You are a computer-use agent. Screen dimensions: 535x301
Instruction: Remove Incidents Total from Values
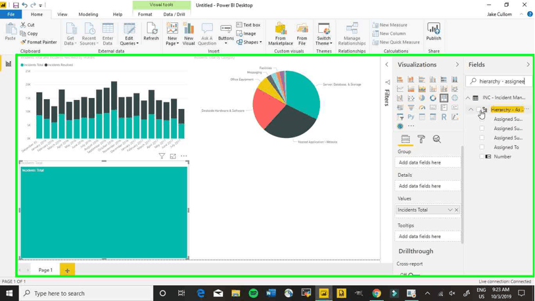click(x=457, y=210)
